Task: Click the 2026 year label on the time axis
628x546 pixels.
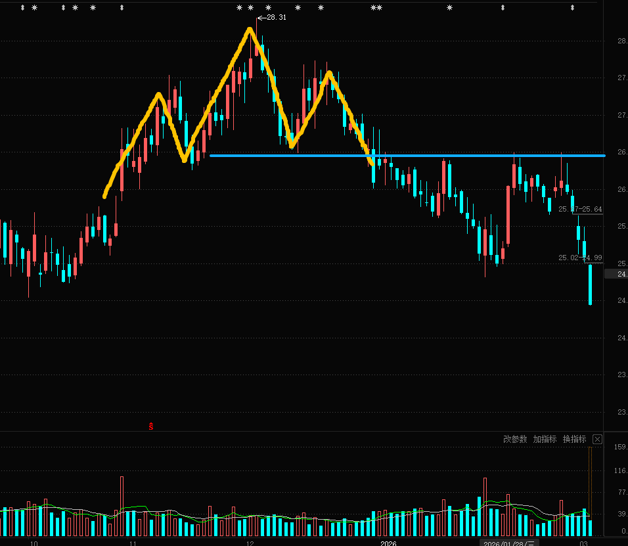Action: point(388,543)
